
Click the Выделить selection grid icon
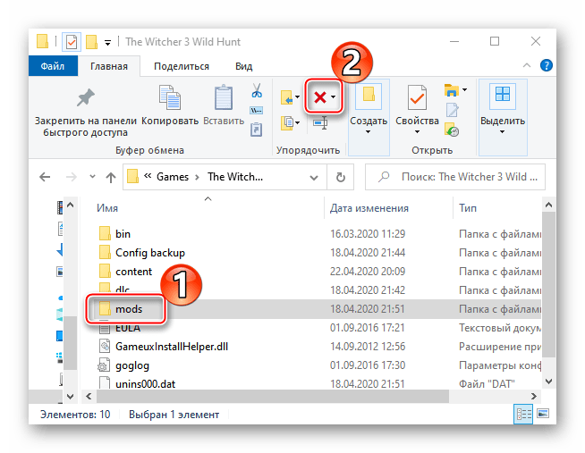point(503,94)
